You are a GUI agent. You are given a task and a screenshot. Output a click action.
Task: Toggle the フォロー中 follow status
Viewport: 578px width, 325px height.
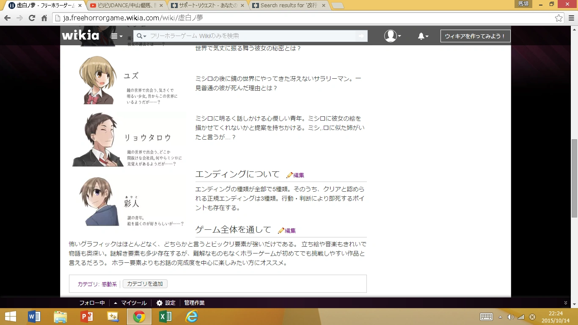pyautogui.click(x=92, y=303)
